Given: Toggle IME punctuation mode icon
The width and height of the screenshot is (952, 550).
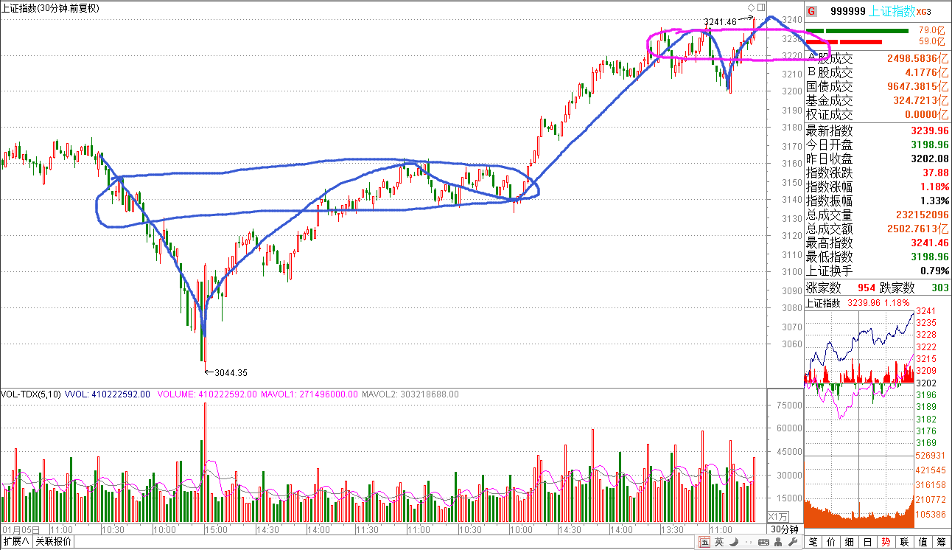Looking at the screenshot, I should [749, 543].
